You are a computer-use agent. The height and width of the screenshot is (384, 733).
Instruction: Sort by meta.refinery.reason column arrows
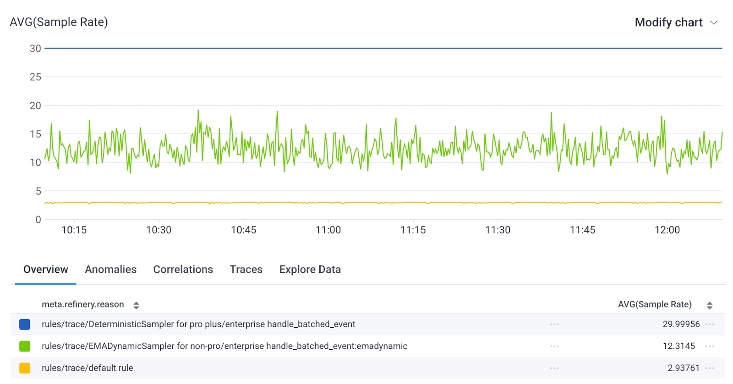(x=136, y=305)
